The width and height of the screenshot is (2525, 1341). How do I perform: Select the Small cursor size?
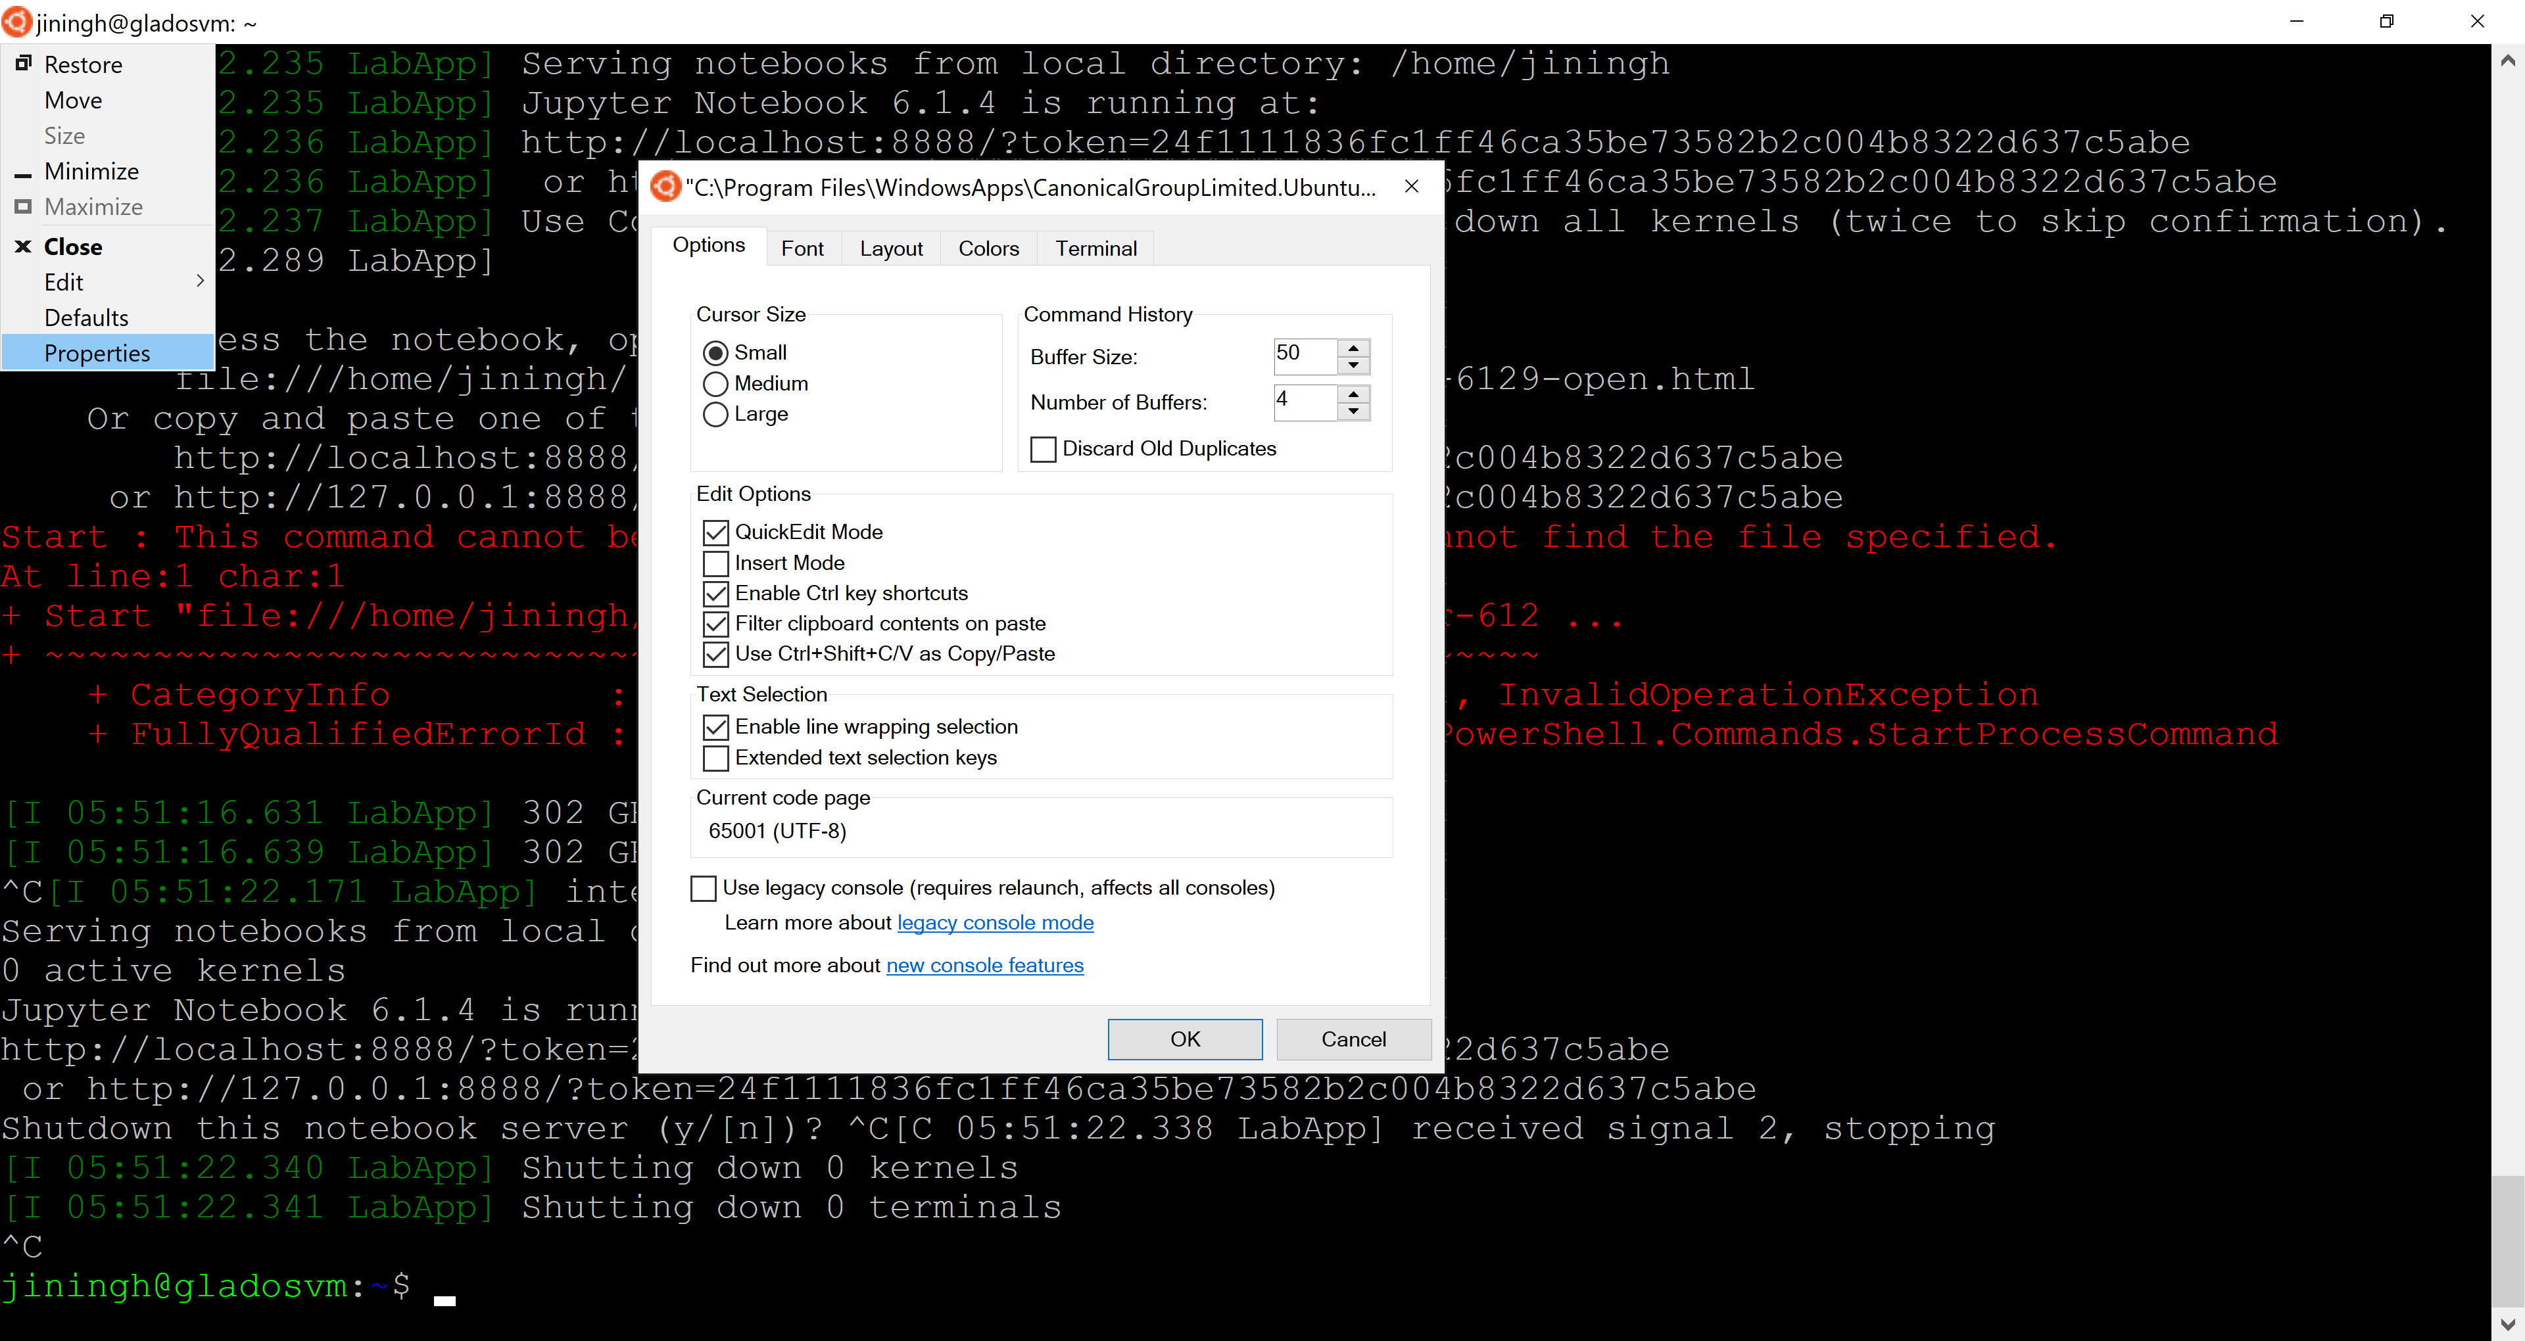pyautogui.click(x=715, y=353)
